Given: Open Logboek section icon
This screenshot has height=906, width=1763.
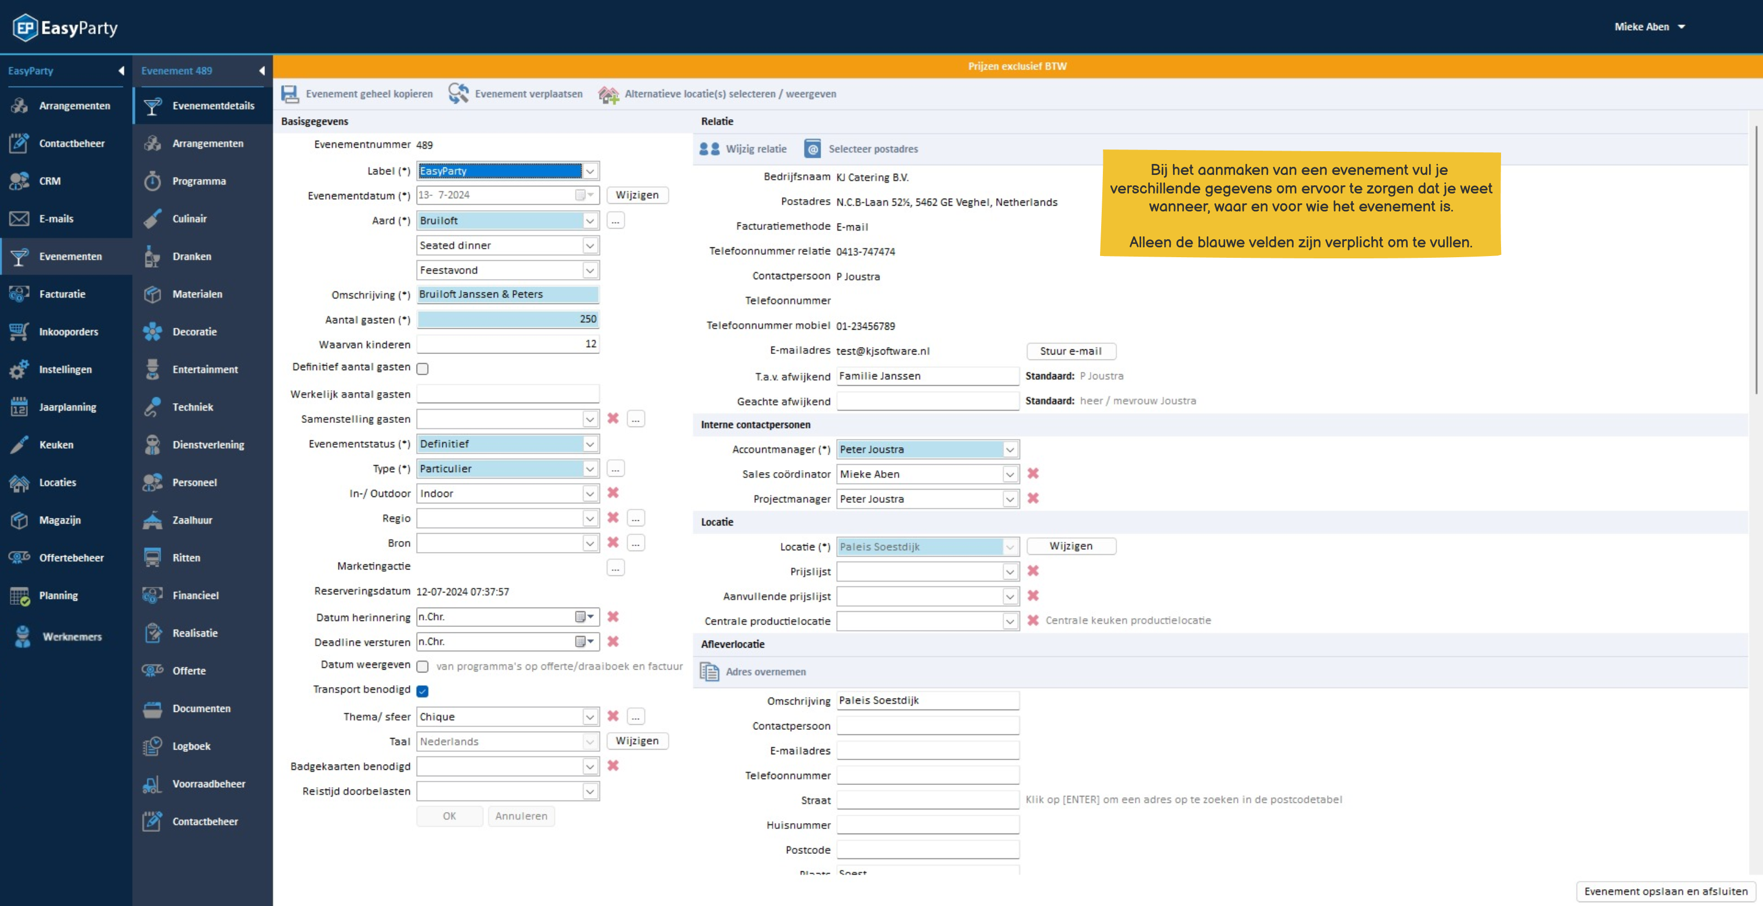Looking at the screenshot, I should pos(152,746).
